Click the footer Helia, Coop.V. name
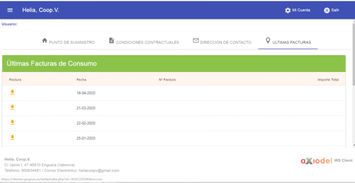Screen dimensions: 355x183 click(x=18, y=159)
